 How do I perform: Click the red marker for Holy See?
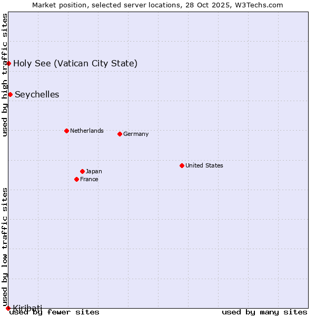[x=8, y=63]
